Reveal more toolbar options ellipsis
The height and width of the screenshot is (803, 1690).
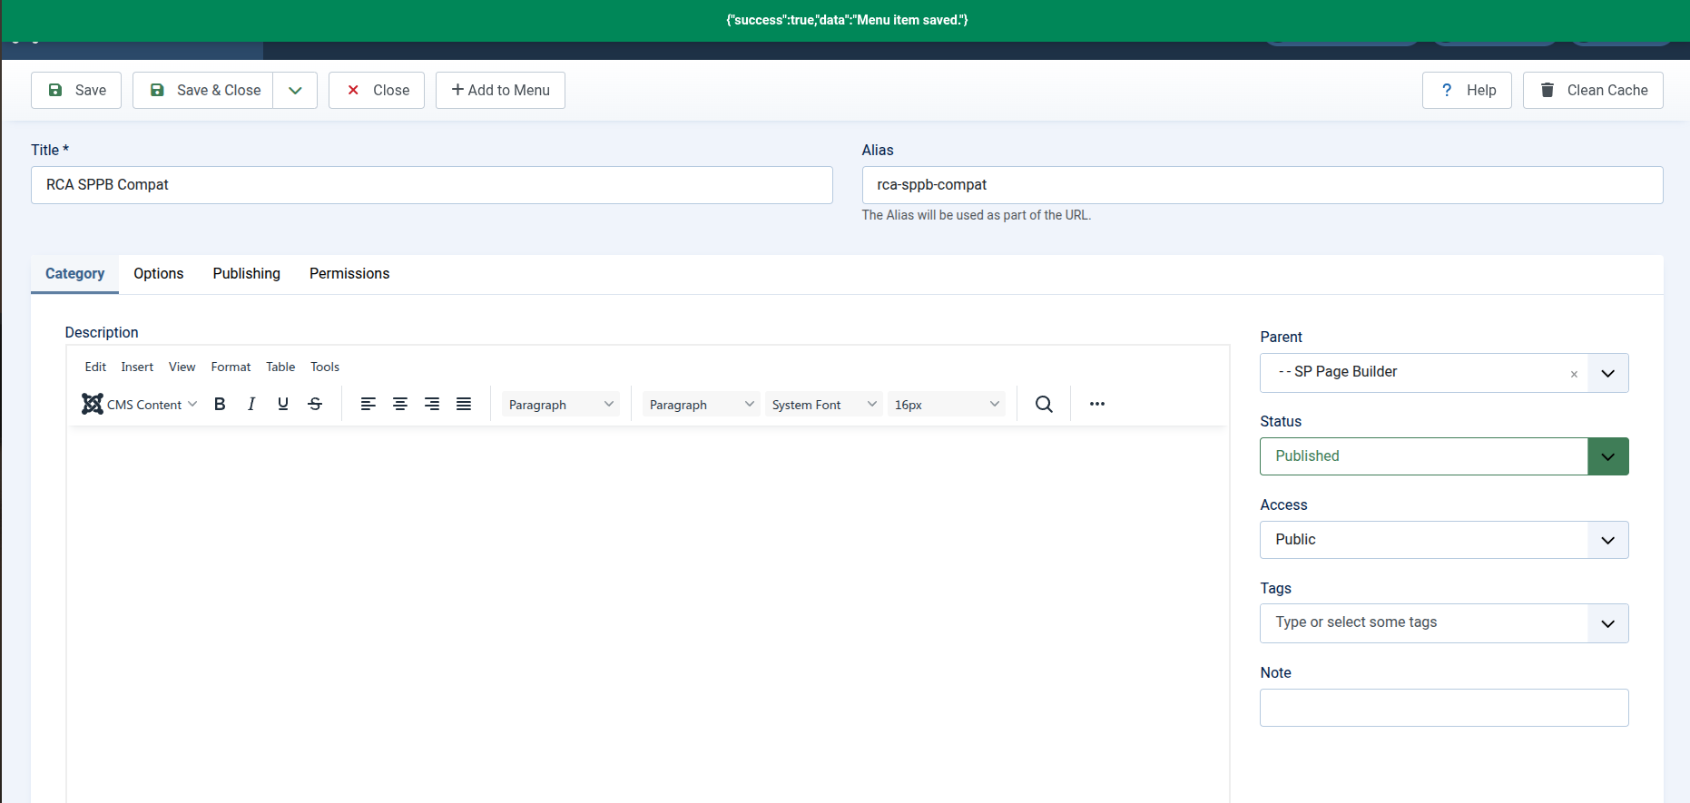point(1097,404)
